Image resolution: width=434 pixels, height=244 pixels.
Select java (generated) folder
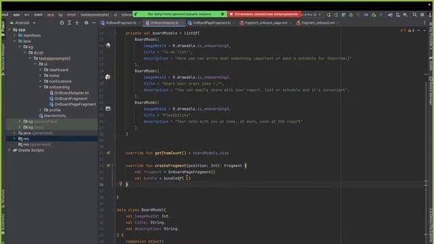click(x=35, y=133)
